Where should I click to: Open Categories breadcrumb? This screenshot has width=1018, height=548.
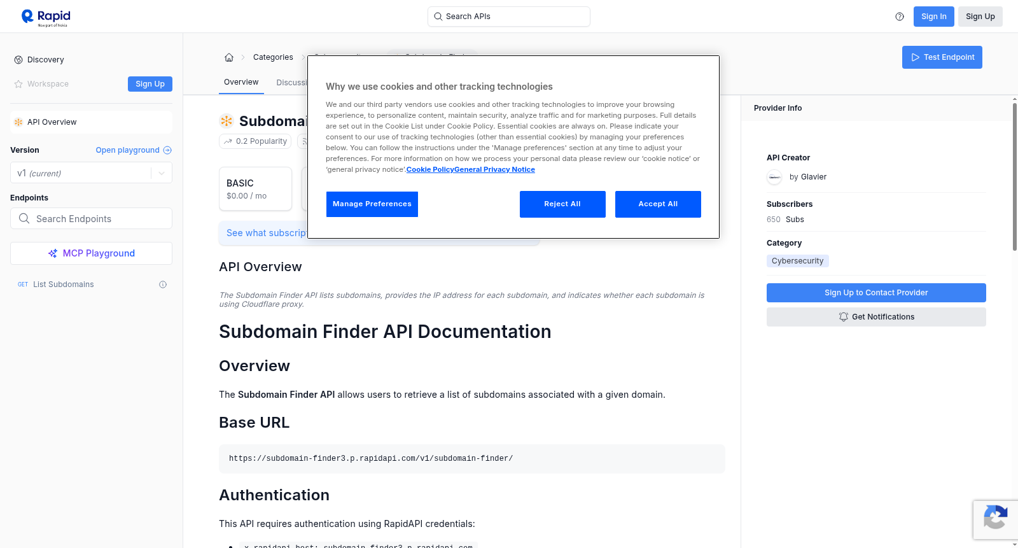[x=273, y=57]
